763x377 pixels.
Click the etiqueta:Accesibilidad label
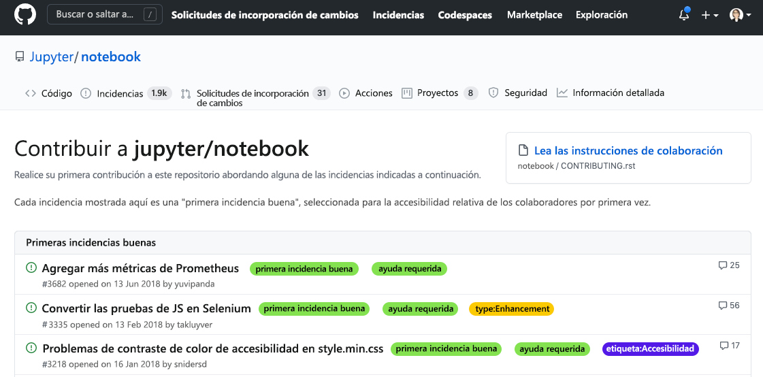click(x=651, y=349)
